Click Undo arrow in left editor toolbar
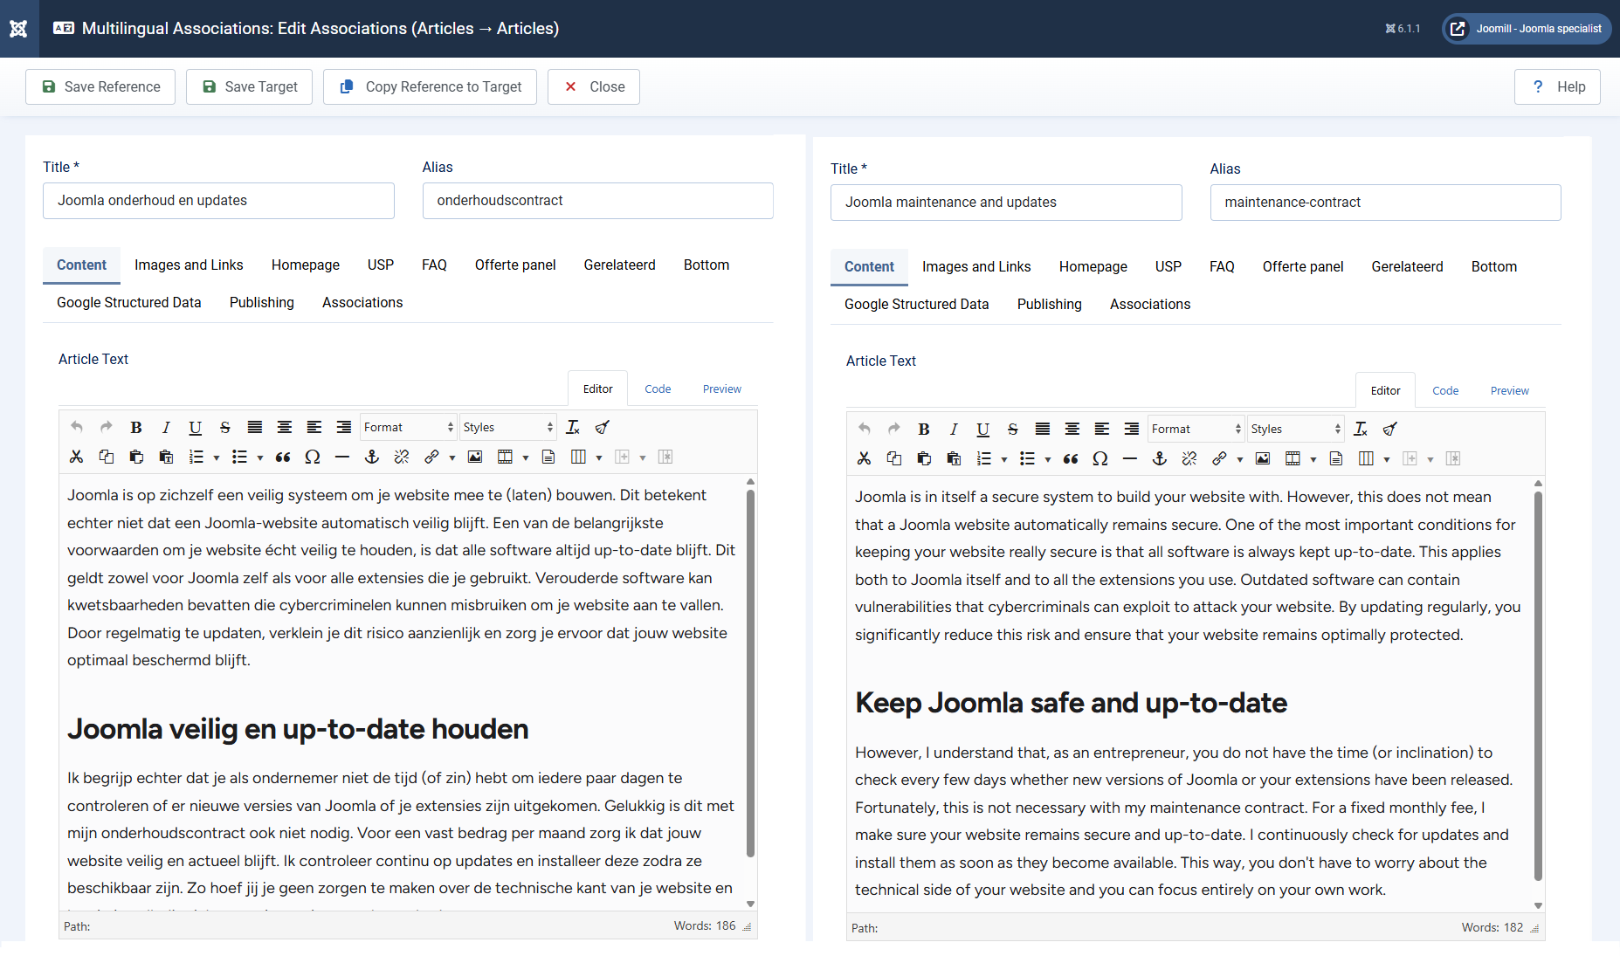This screenshot has height=956, width=1620. [77, 427]
